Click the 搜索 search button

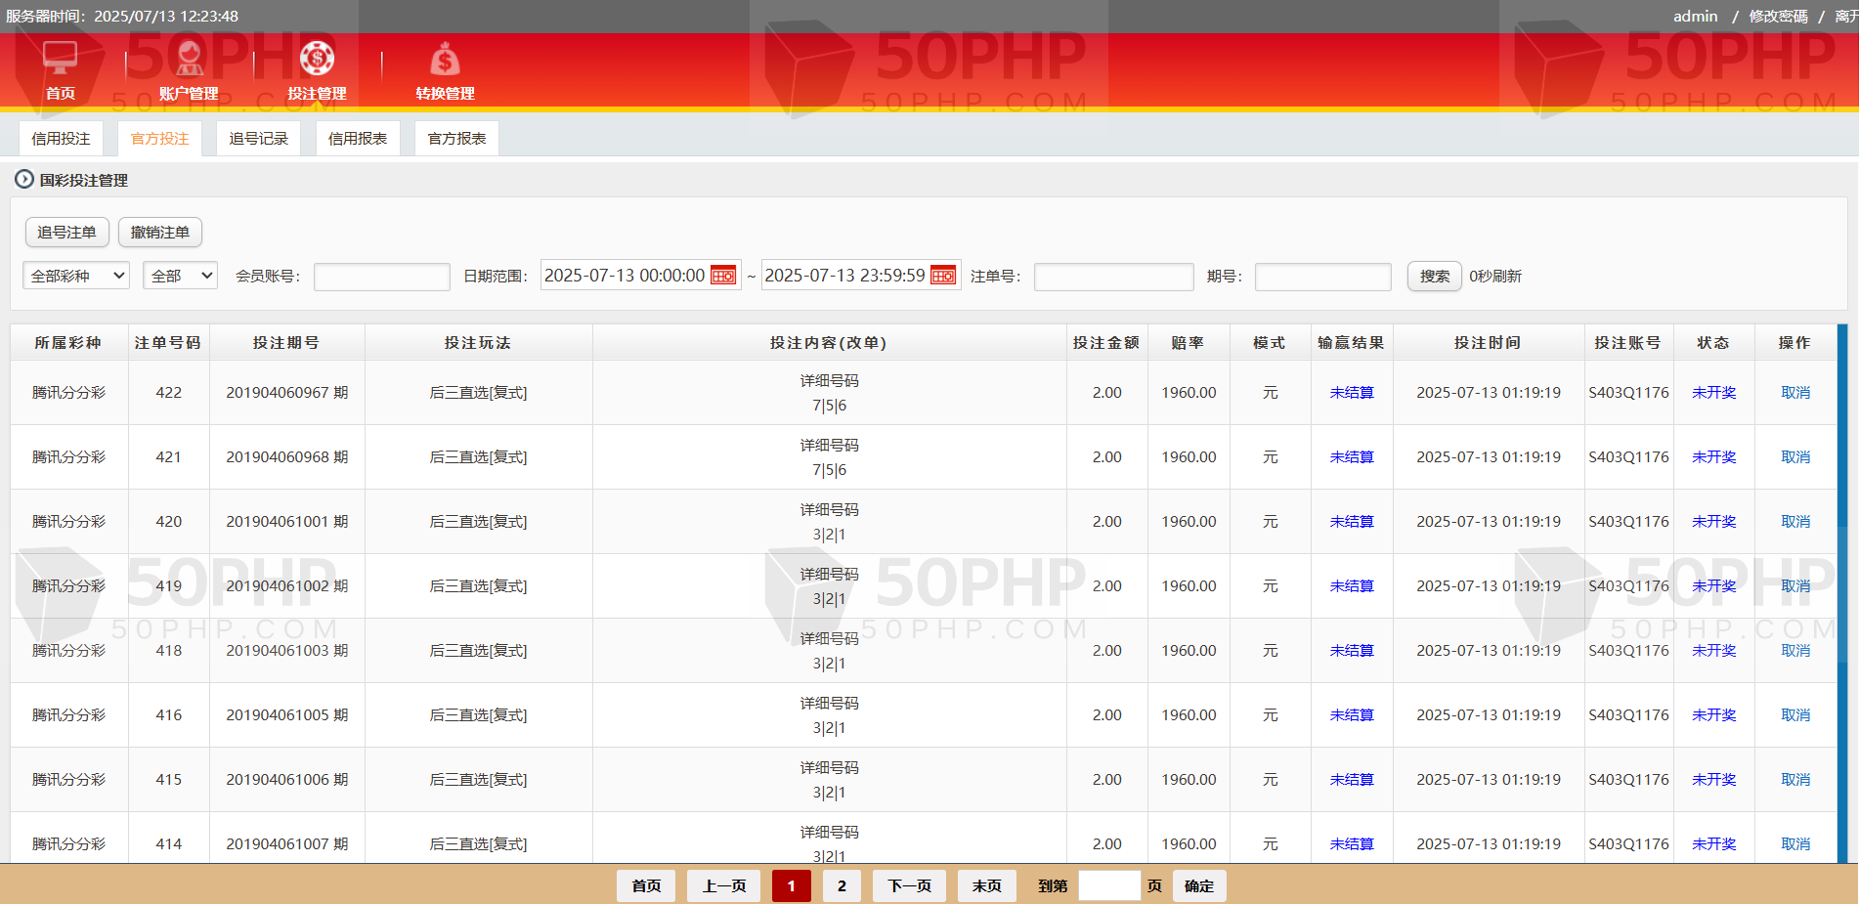click(1434, 277)
